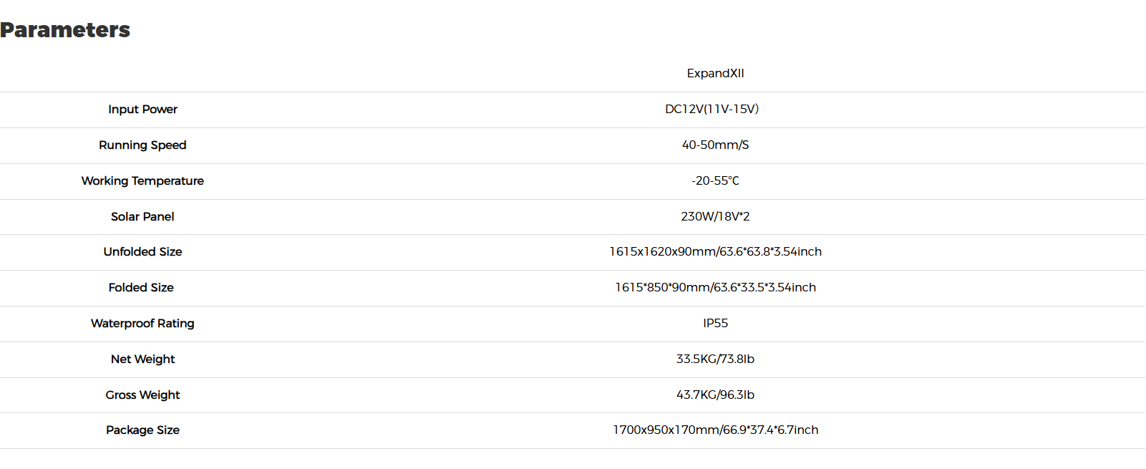This screenshot has height=469, width=1146.
Task: Select the DC12V(11V-15V) value
Action: pyautogui.click(x=712, y=109)
